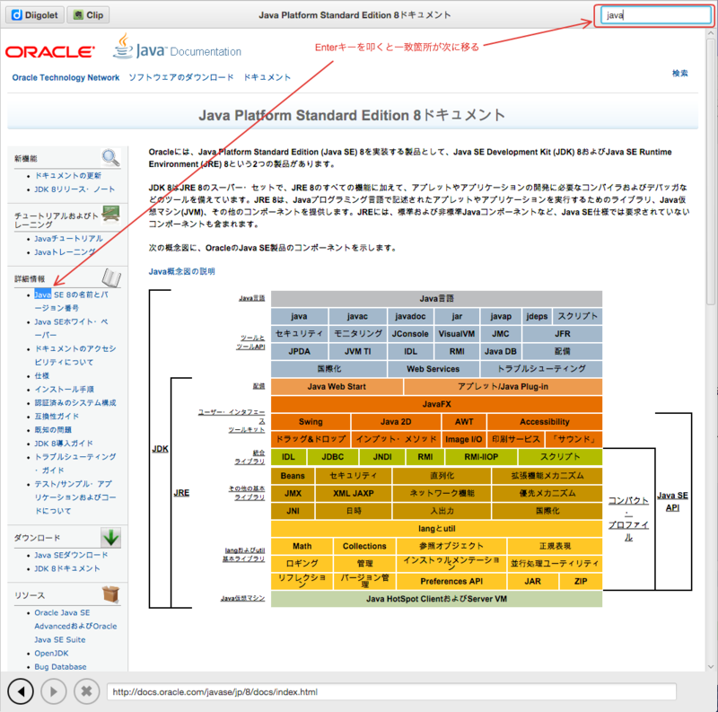This screenshot has height=712, width=718.
Task: Click the JavaFX diagram bar
Action: (x=436, y=404)
